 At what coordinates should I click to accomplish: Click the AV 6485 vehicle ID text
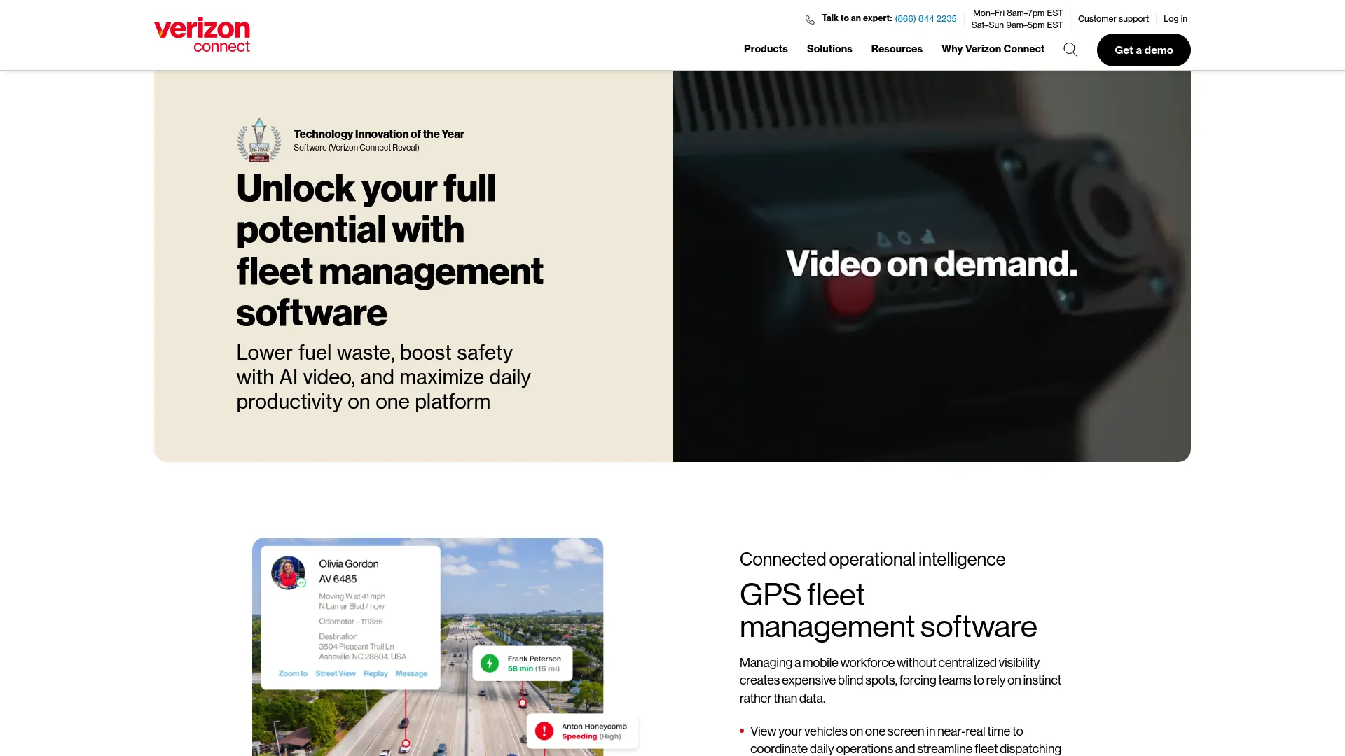338,579
